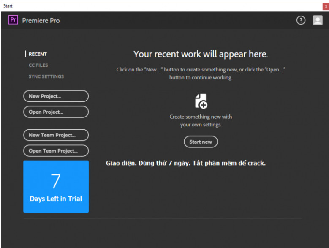
Task: Click the 'Your recent work will appear here' heading
Action: [201, 54]
